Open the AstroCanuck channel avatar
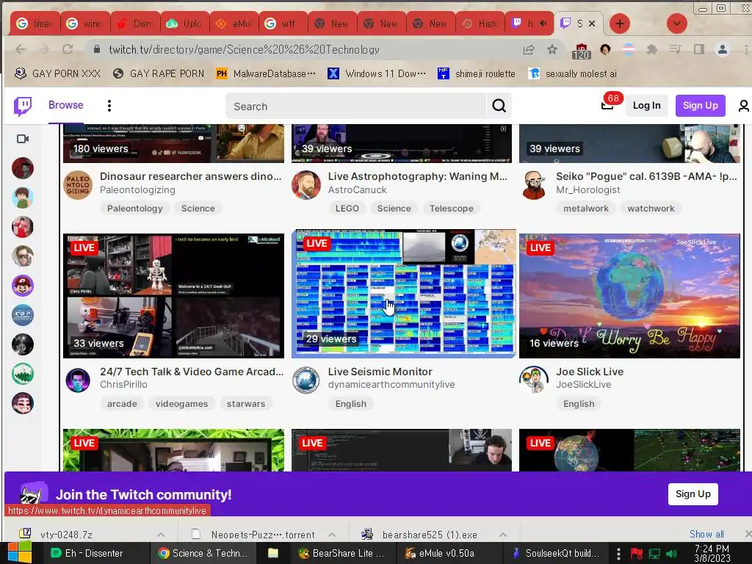This screenshot has width=752, height=564. click(306, 184)
